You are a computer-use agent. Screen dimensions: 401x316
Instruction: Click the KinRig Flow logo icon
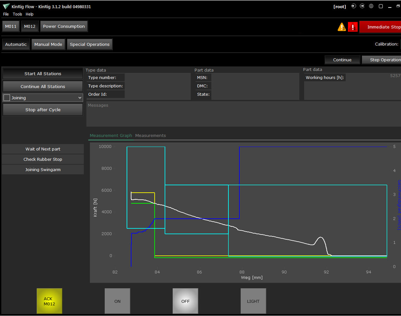click(6, 6)
